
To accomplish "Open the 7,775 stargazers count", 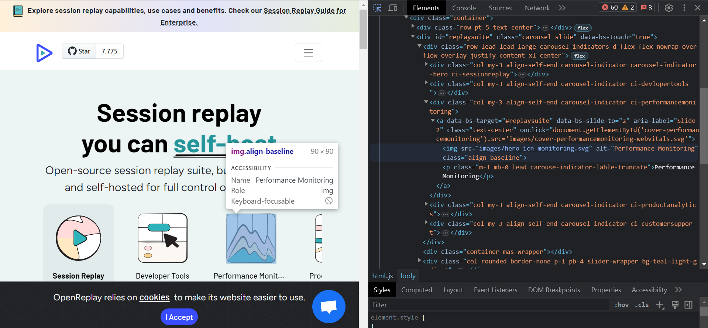I will point(110,51).
